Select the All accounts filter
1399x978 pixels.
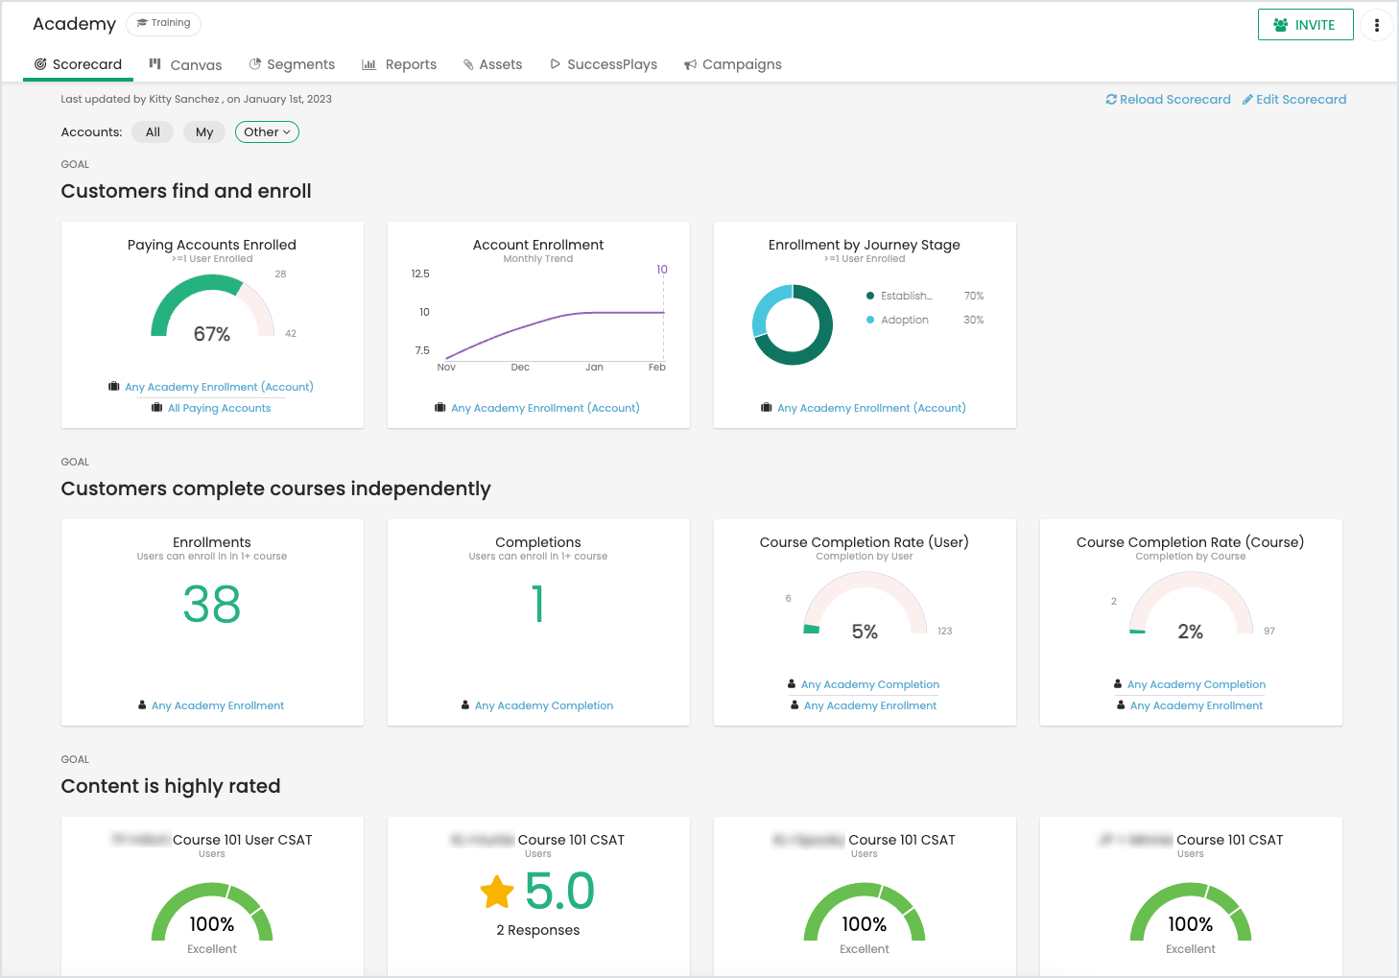(152, 131)
